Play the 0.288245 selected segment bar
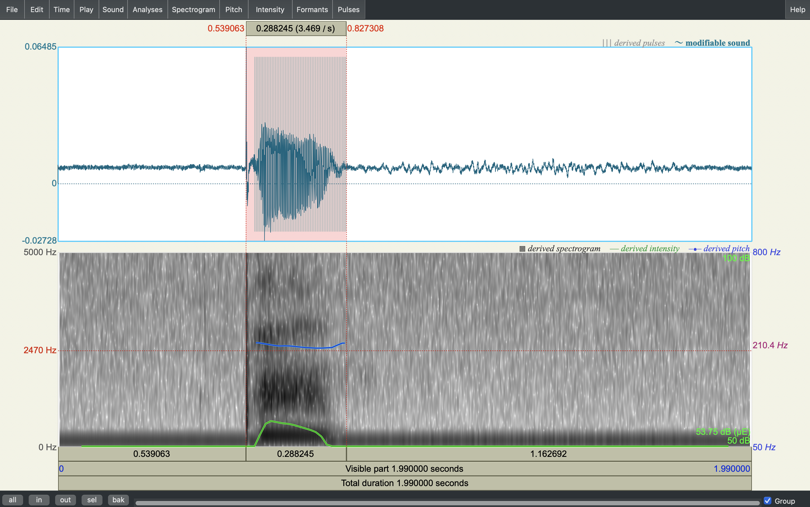 pos(296,454)
